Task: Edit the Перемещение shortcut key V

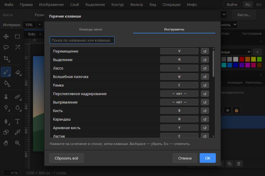Action: [179, 51]
